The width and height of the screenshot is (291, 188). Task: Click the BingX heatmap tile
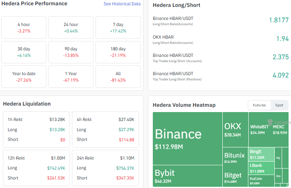261,154
